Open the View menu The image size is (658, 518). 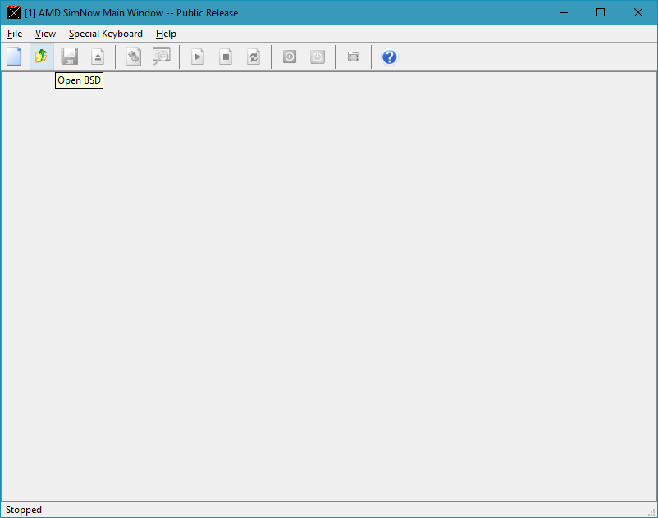pos(45,34)
